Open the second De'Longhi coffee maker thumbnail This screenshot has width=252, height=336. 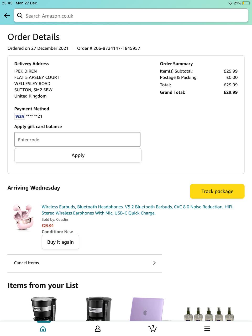99,309
